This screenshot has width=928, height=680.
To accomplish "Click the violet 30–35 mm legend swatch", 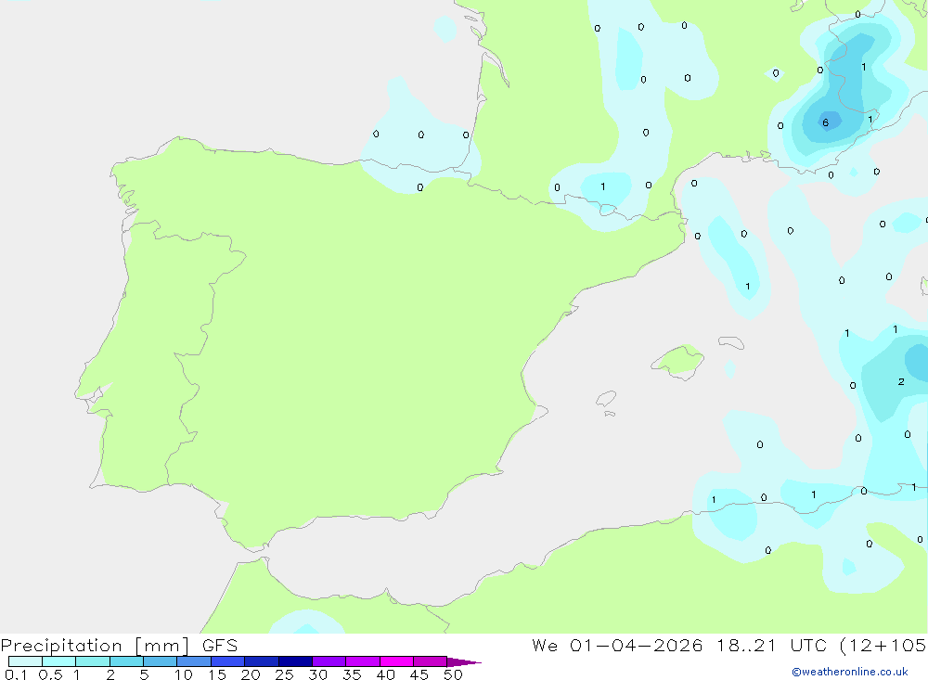I will 329,661.
